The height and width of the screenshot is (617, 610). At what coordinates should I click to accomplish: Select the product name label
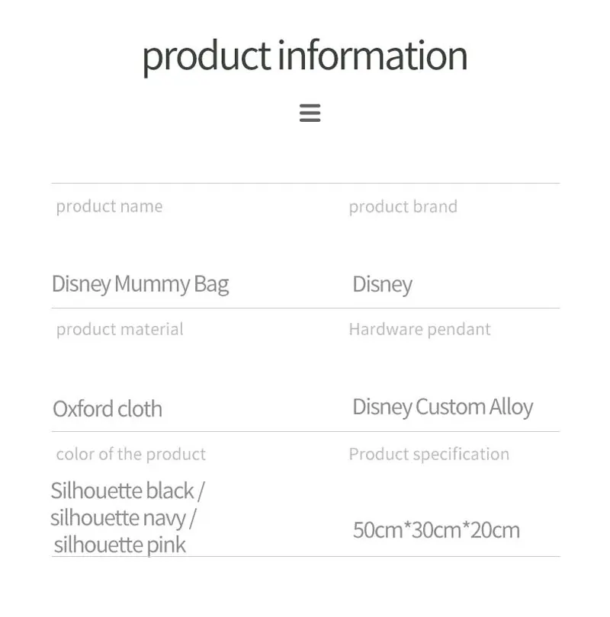(x=109, y=206)
